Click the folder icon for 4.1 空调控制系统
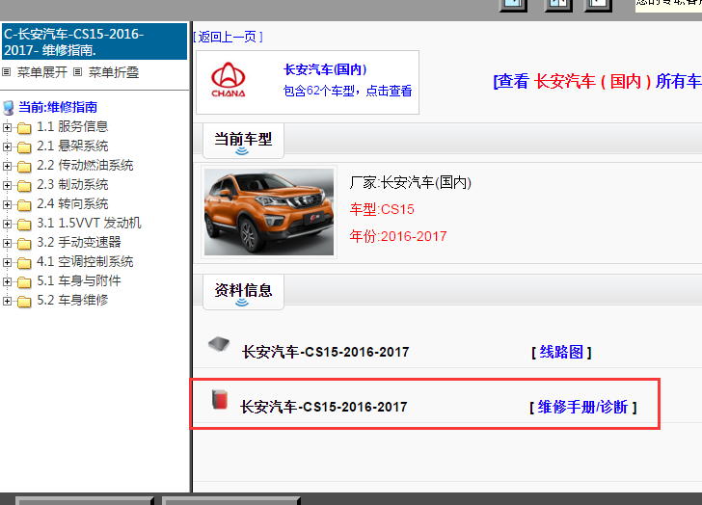This screenshot has width=702, height=505. point(24,263)
